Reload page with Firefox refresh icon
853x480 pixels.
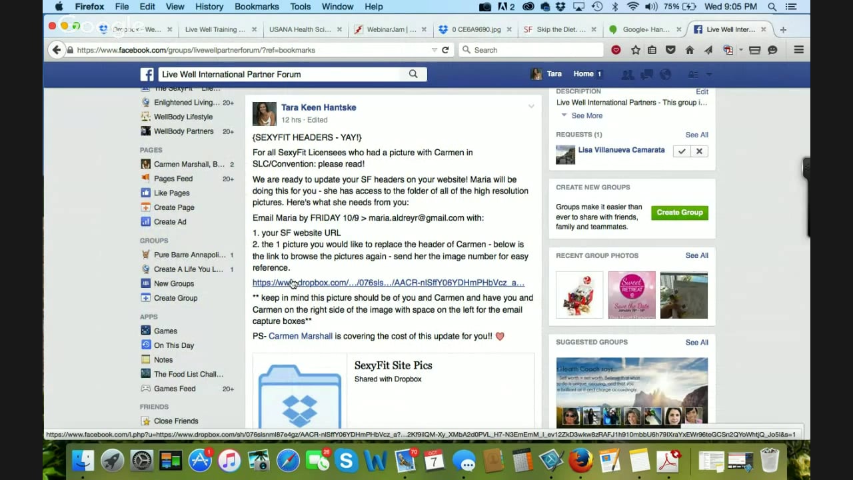(445, 50)
